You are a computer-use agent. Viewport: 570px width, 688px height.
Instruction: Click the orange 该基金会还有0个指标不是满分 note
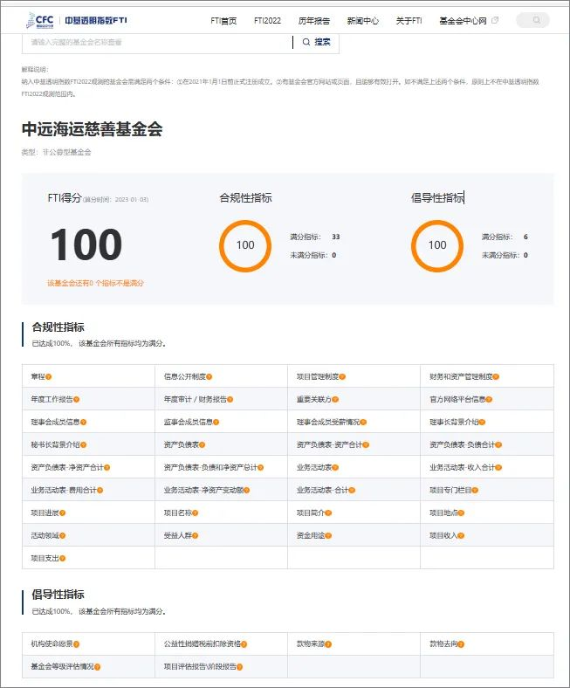click(x=95, y=284)
